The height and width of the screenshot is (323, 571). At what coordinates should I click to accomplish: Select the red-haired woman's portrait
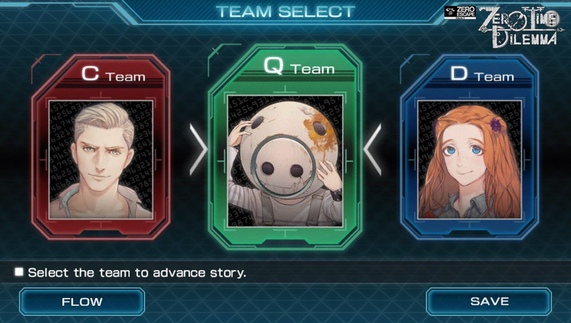(x=470, y=160)
